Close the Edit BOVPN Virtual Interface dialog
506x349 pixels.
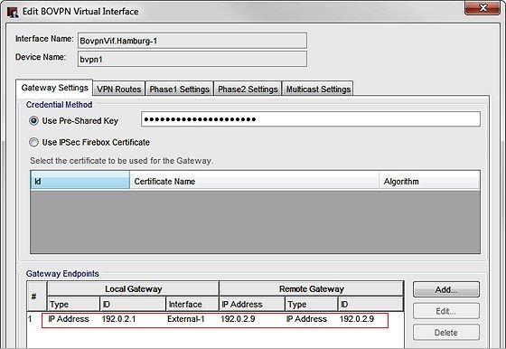tap(483, 8)
